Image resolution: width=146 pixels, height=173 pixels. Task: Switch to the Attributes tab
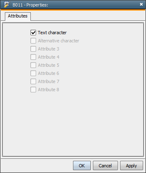18,16
